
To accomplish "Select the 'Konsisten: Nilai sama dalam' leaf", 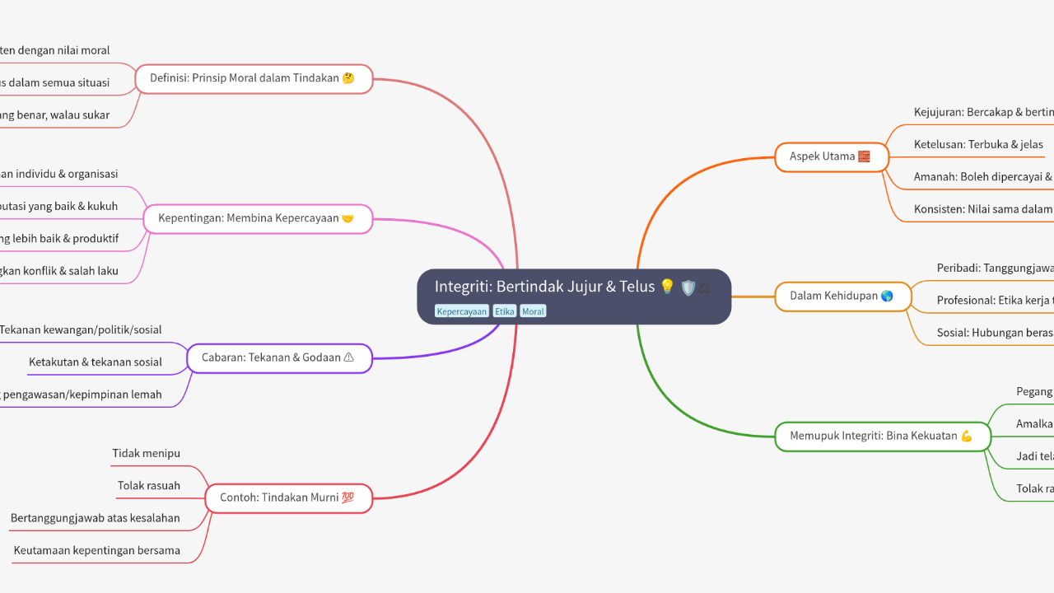I will [x=983, y=209].
